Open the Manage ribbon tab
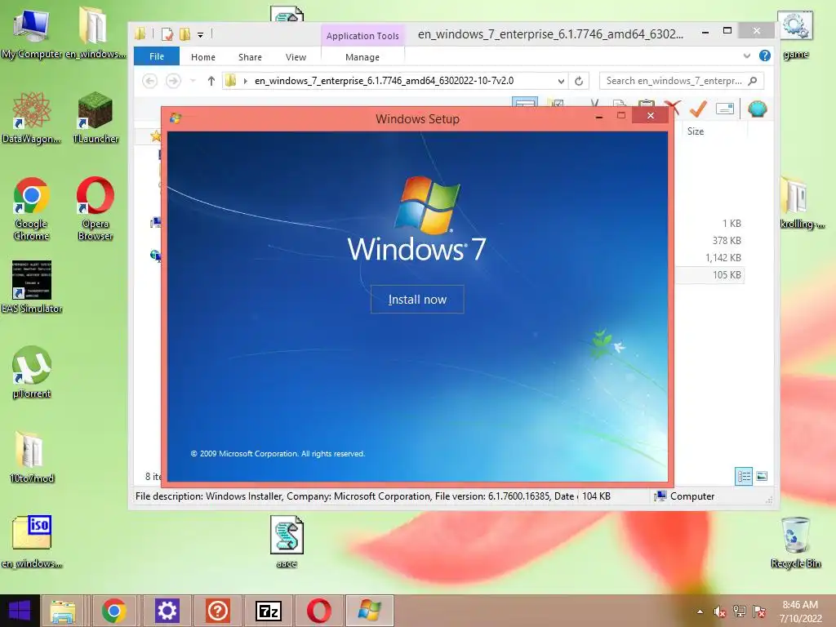This screenshot has width=836, height=627. click(362, 57)
